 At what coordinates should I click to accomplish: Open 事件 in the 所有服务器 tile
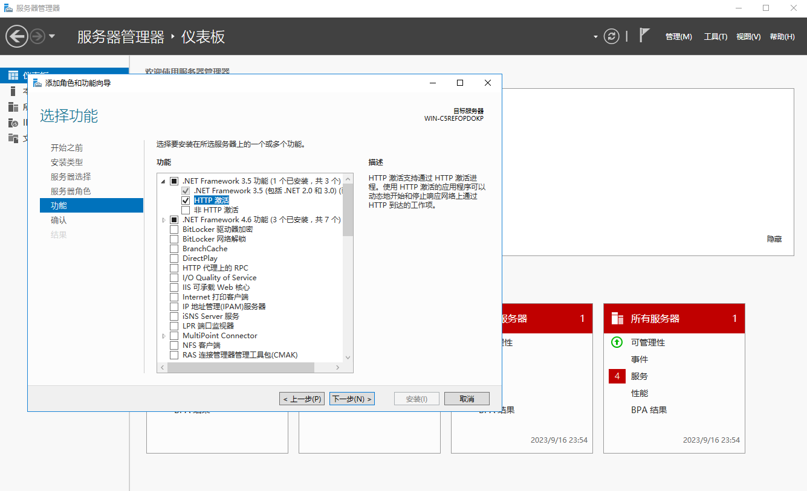click(x=640, y=359)
